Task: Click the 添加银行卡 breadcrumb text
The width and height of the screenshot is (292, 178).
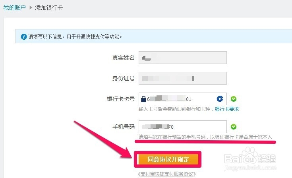Action: (49, 8)
